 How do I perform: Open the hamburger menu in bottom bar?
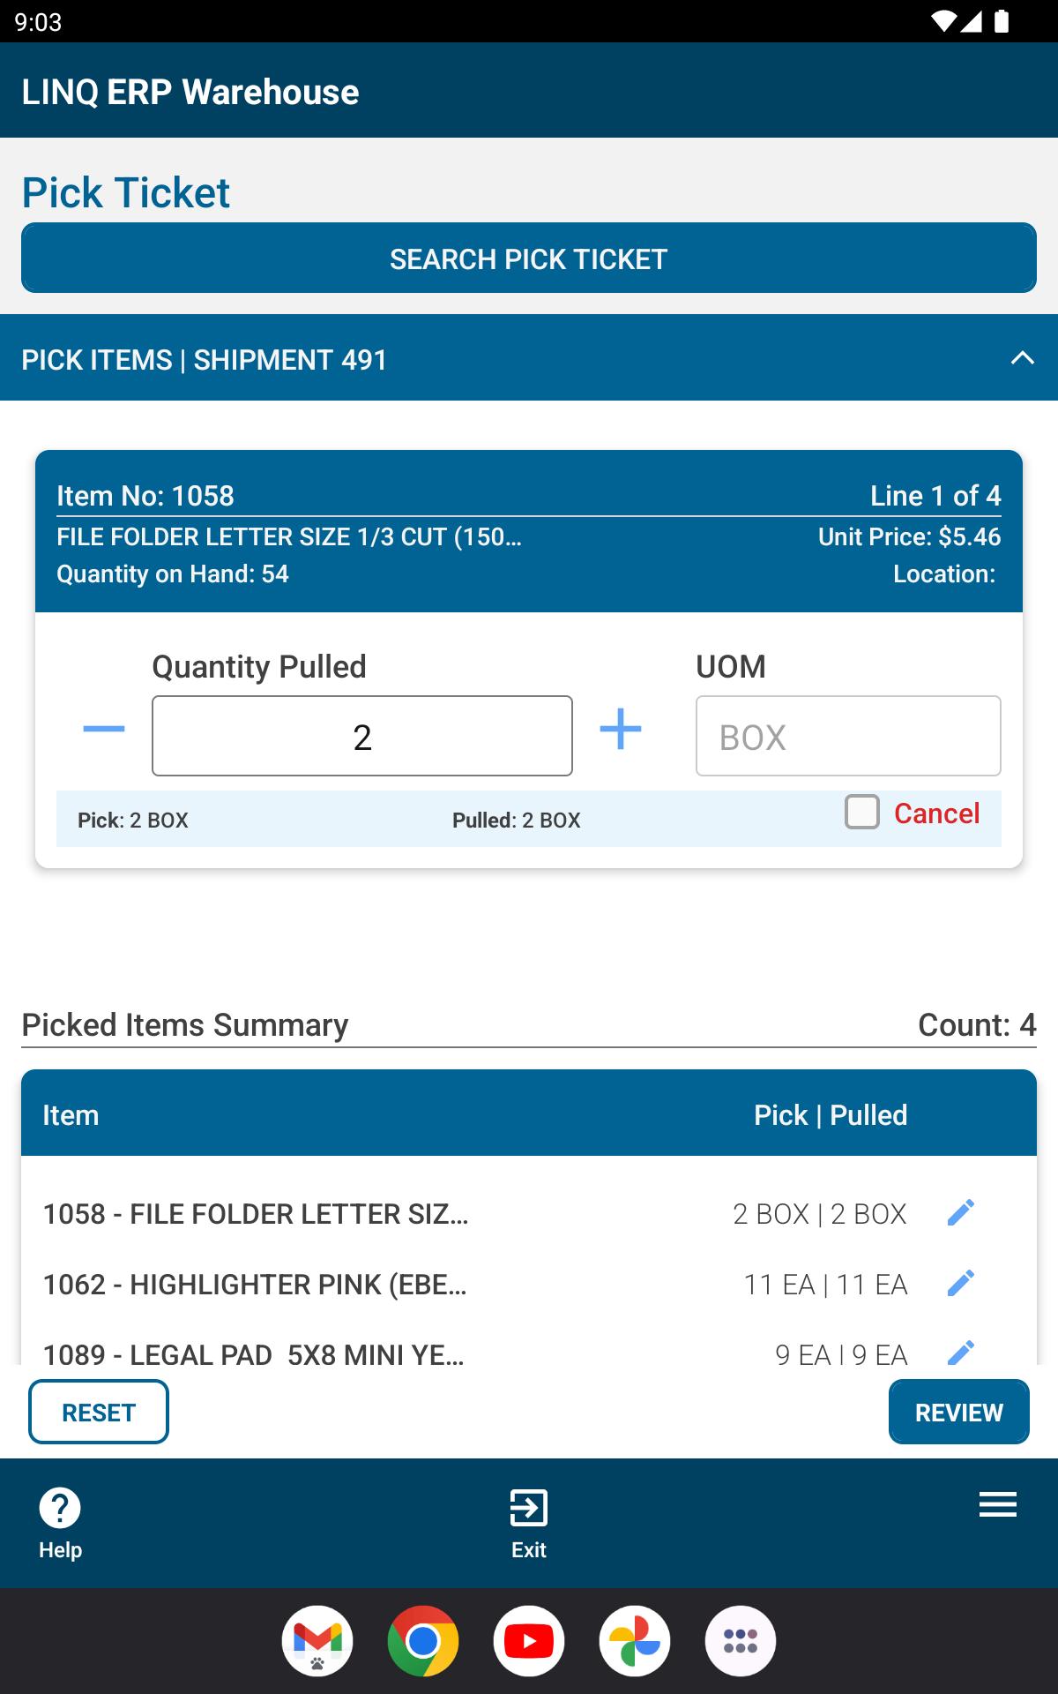tap(998, 1504)
